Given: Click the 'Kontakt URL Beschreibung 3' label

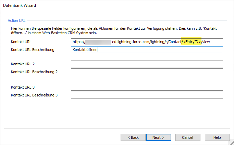Looking at the screenshot, I should [x=34, y=95].
